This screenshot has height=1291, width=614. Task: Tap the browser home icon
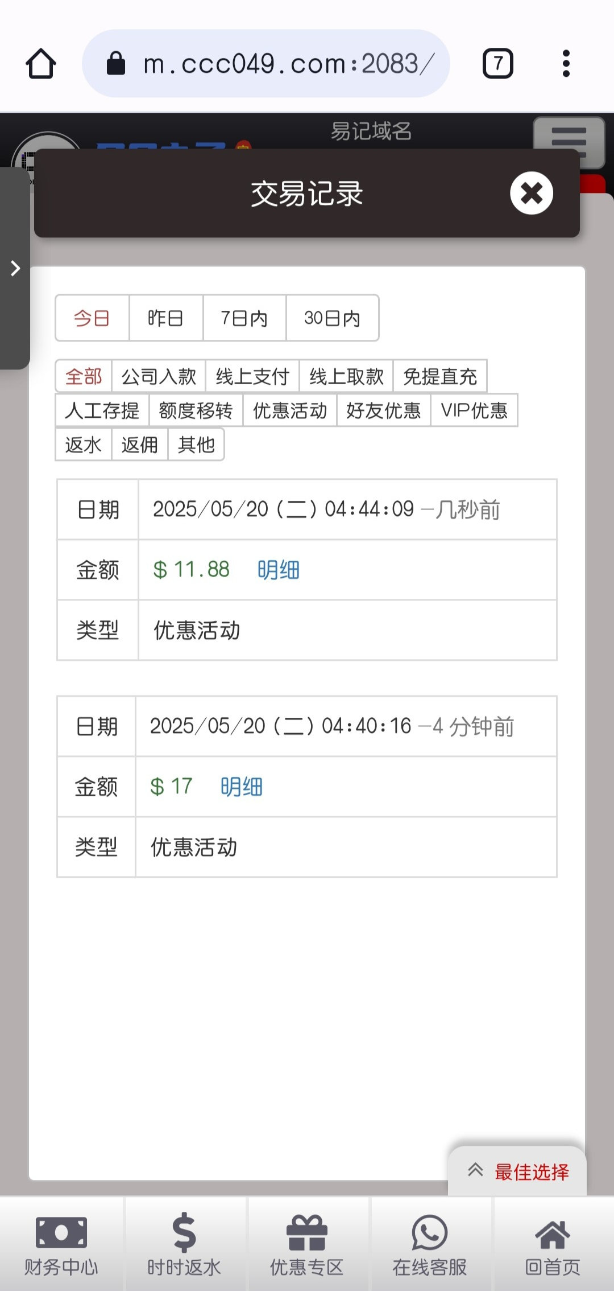point(41,63)
